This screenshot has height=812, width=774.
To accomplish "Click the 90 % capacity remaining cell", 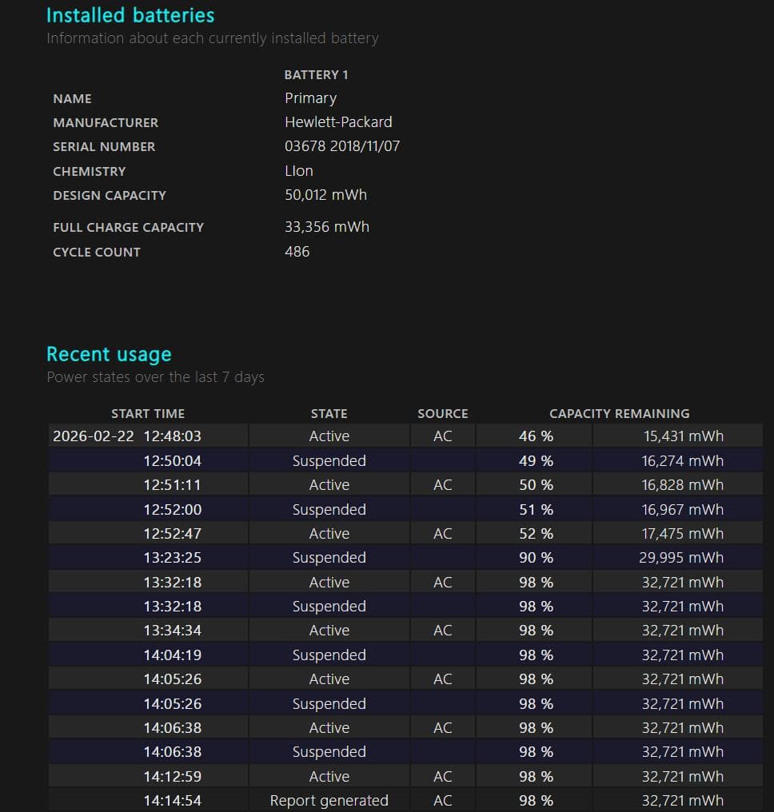I will click(536, 558).
